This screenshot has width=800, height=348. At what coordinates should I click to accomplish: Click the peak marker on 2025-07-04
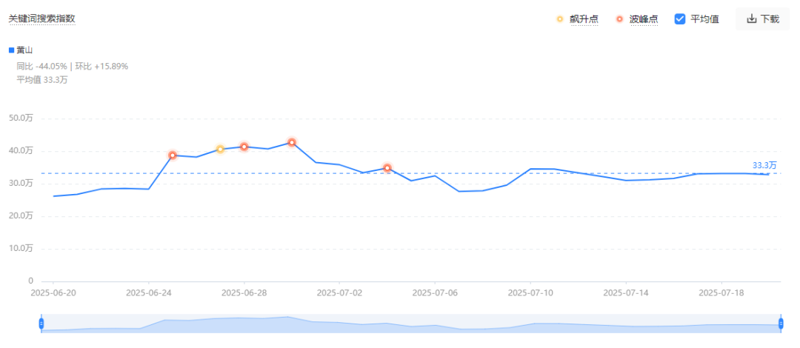click(x=387, y=168)
